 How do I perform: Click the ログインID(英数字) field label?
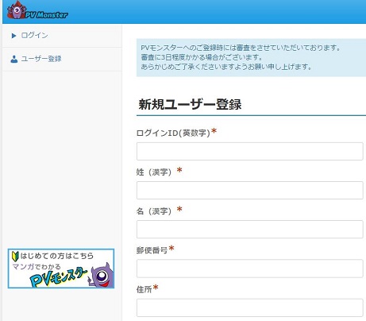173,133
